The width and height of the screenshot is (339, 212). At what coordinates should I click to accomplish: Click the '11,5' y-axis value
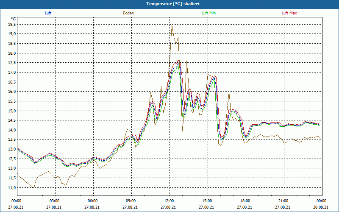tap(12, 178)
